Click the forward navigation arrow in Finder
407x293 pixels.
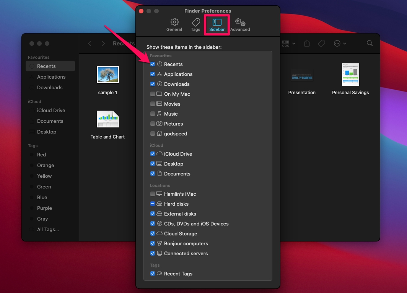103,43
